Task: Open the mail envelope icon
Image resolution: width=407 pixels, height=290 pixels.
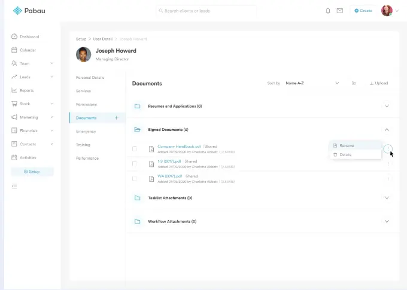Action: 340,11
